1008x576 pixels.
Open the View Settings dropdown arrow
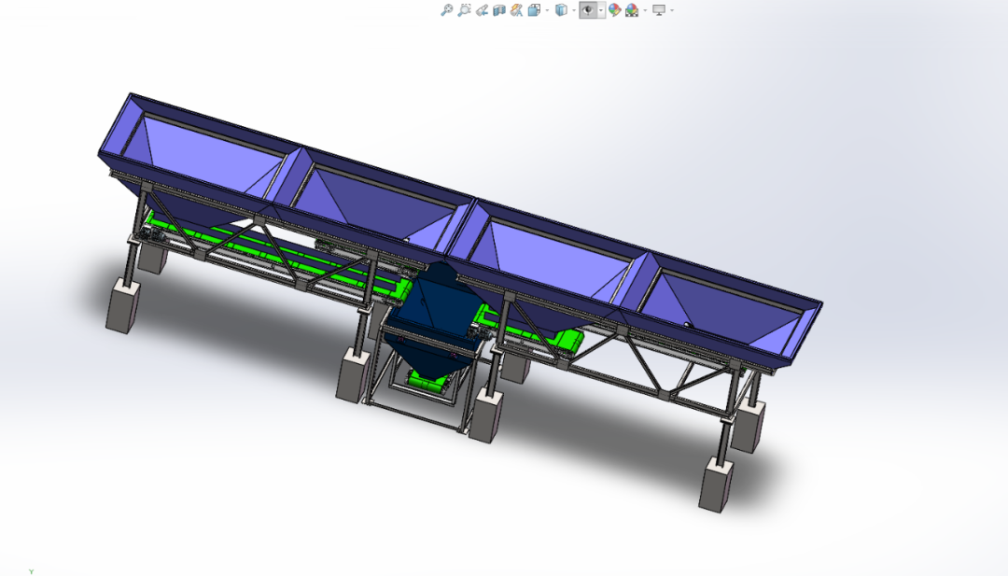point(672,10)
